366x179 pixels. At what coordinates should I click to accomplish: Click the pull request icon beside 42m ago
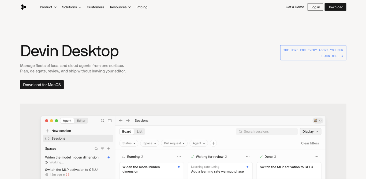68,175
